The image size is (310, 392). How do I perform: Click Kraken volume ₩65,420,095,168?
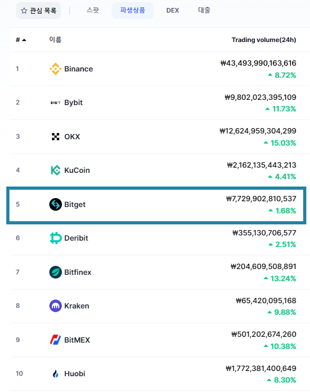[266, 300]
